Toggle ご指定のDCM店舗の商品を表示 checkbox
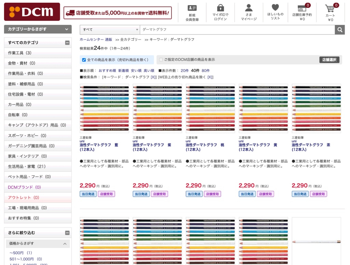 tap(161, 59)
